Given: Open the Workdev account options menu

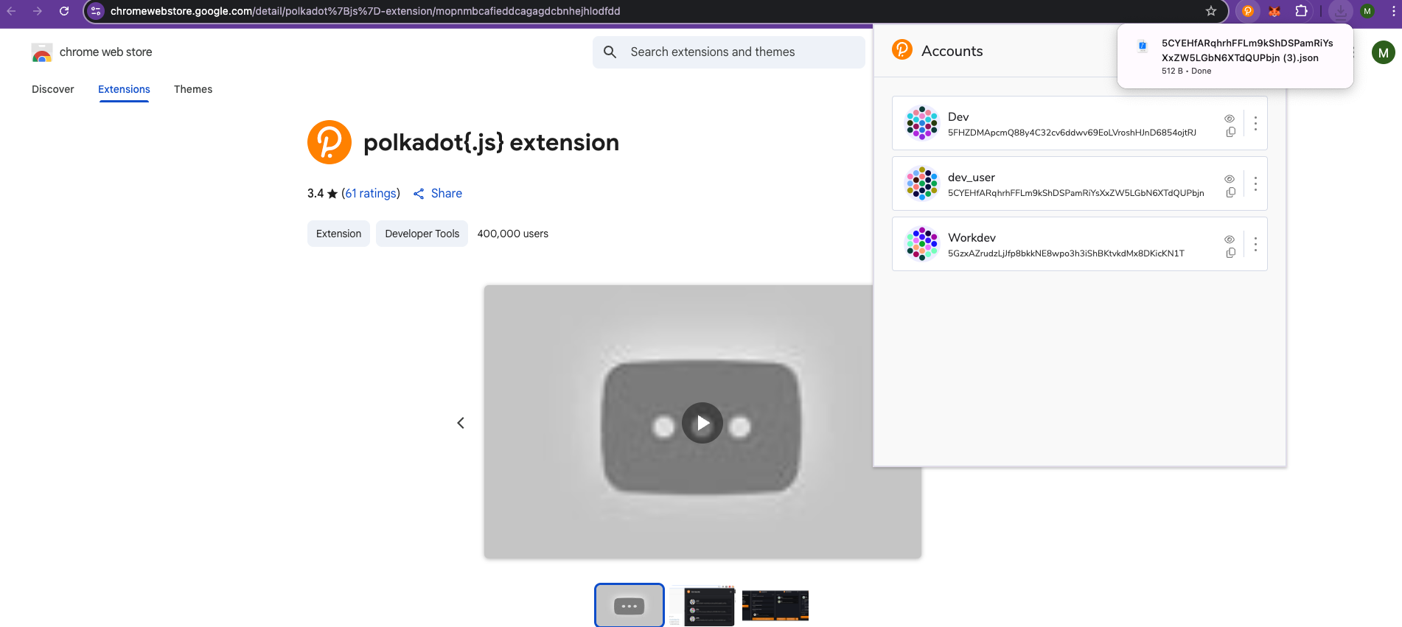Looking at the screenshot, I should coord(1255,244).
